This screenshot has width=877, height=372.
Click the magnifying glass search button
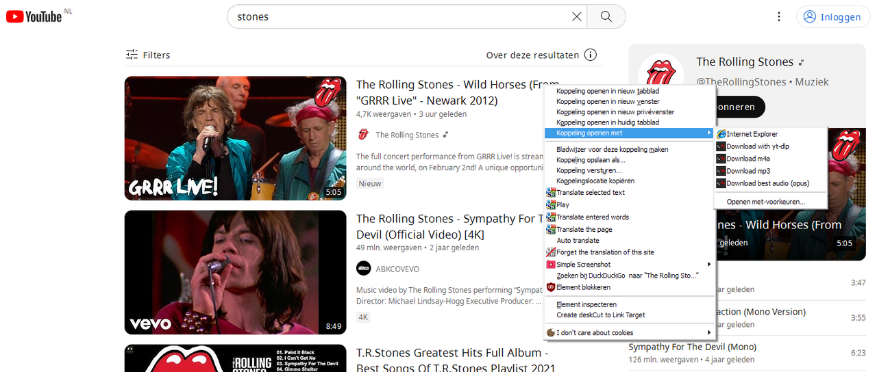point(606,16)
